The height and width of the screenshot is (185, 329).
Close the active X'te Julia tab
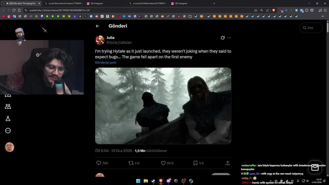pyautogui.click(x=39, y=3)
